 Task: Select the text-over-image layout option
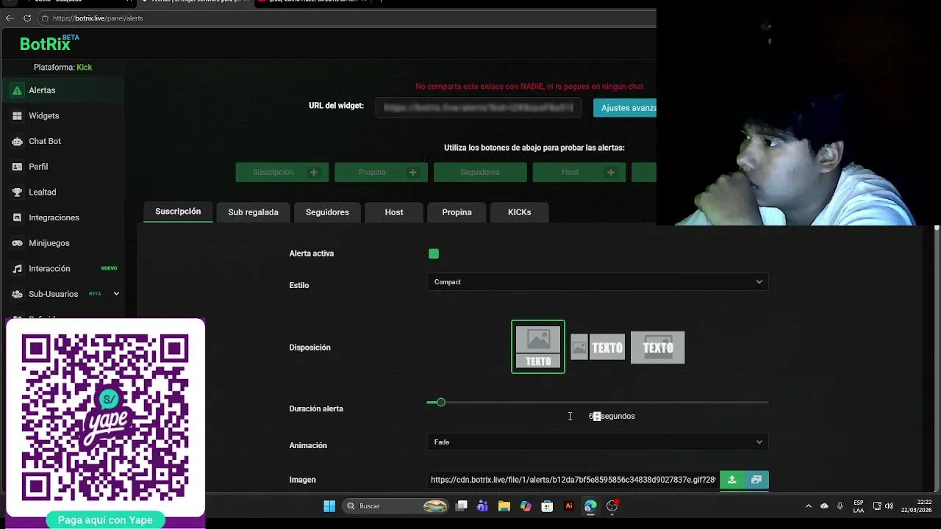click(x=657, y=348)
